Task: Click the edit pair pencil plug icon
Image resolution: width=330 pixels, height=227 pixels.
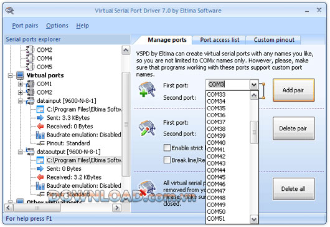Action: 148,128
